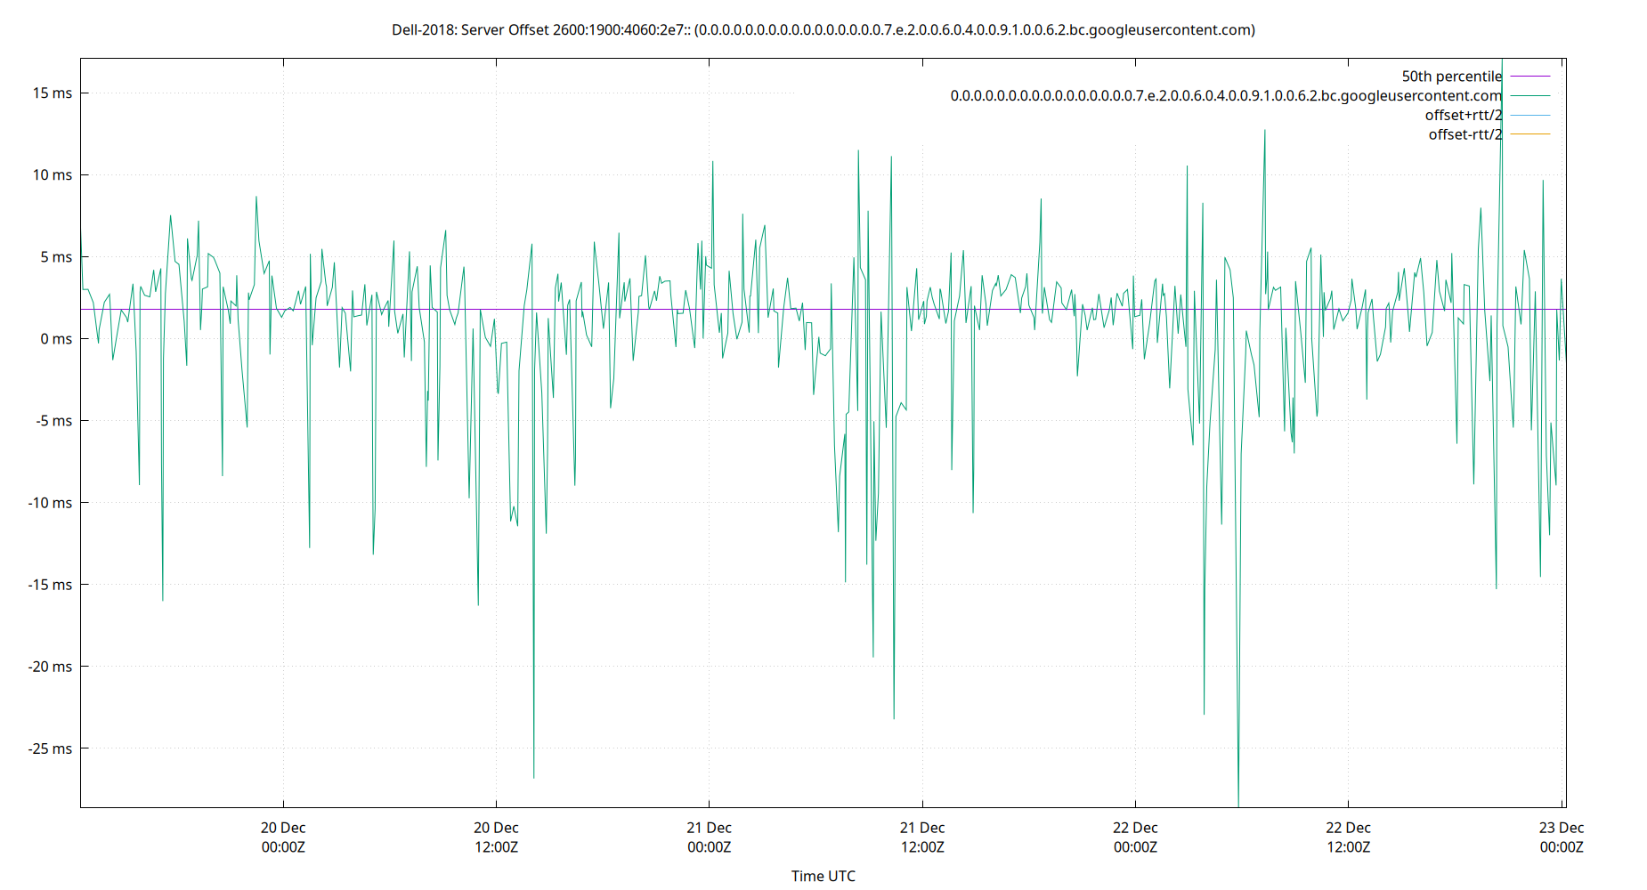This screenshot has height=890, width=1647.
Task: Click the Time UTC axis label
Action: click(x=823, y=876)
